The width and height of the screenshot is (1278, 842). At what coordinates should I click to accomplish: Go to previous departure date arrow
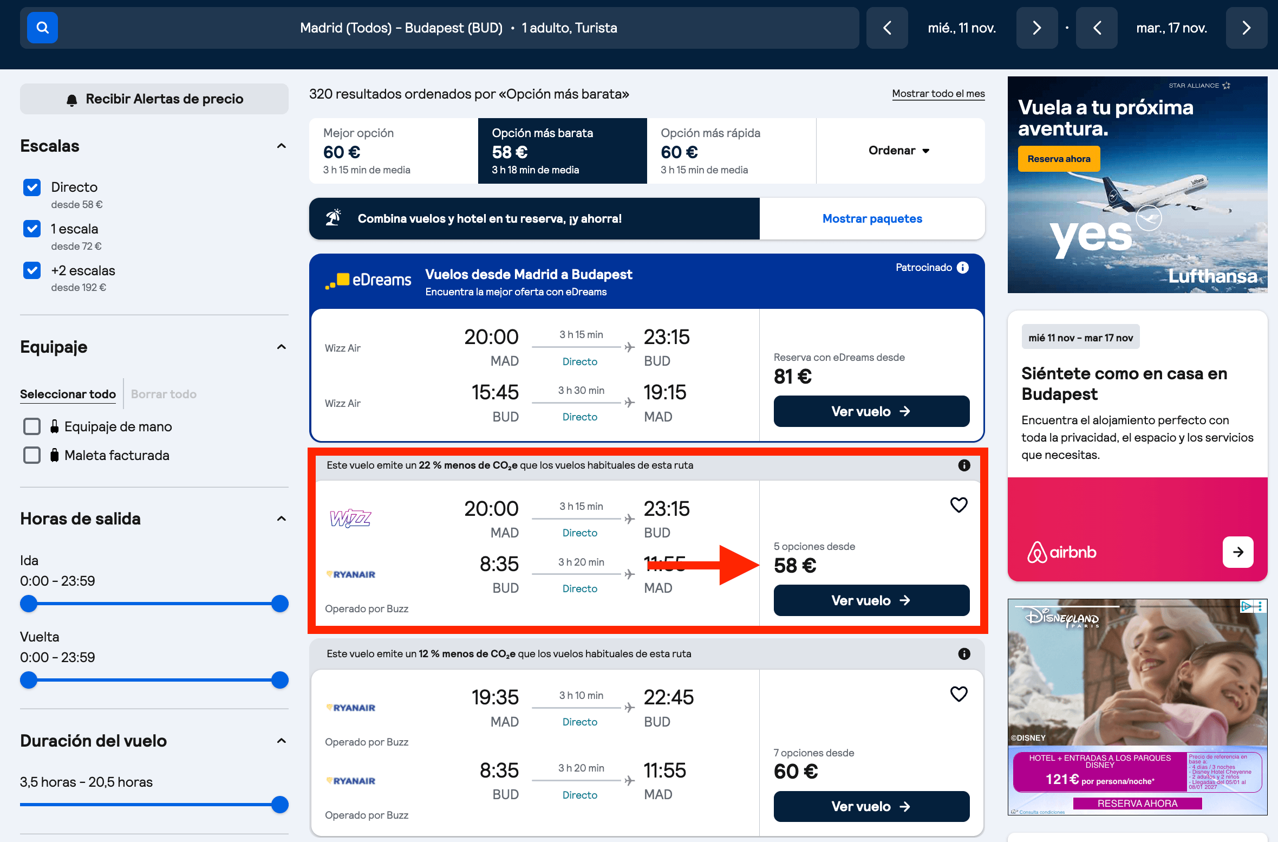coord(887,28)
